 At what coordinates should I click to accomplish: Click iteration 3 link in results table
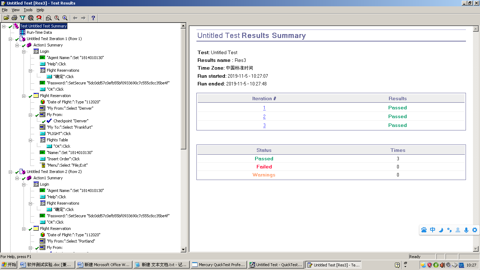click(264, 126)
